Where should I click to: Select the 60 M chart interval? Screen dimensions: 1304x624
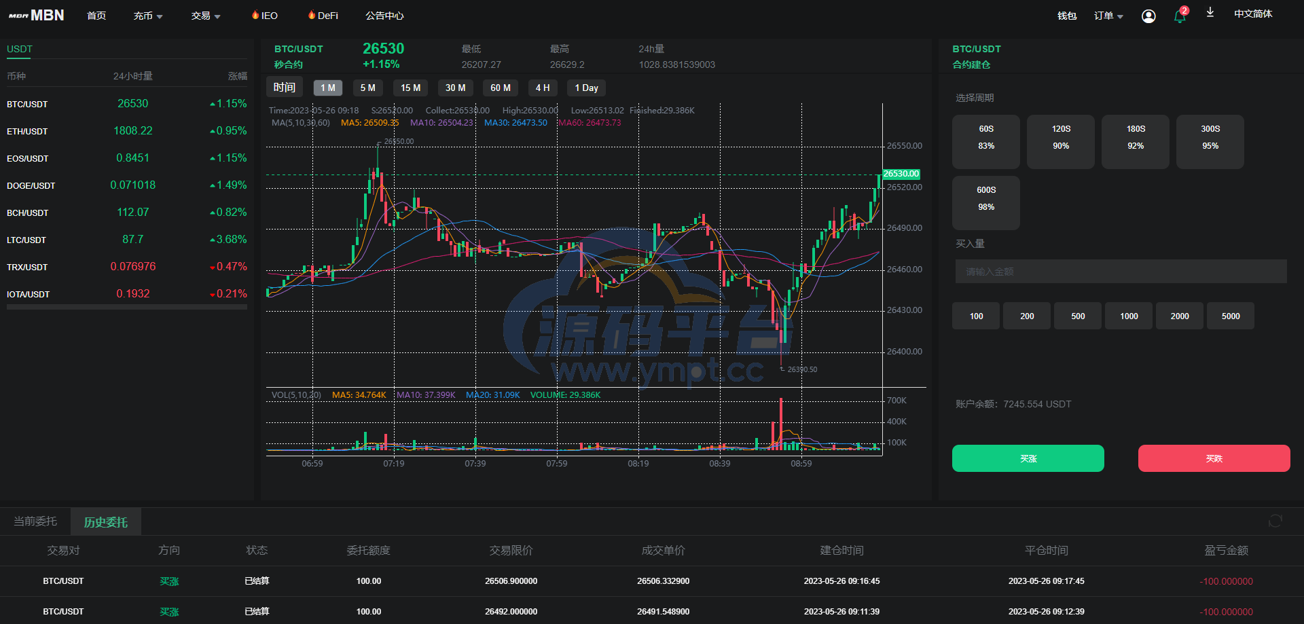(x=501, y=88)
